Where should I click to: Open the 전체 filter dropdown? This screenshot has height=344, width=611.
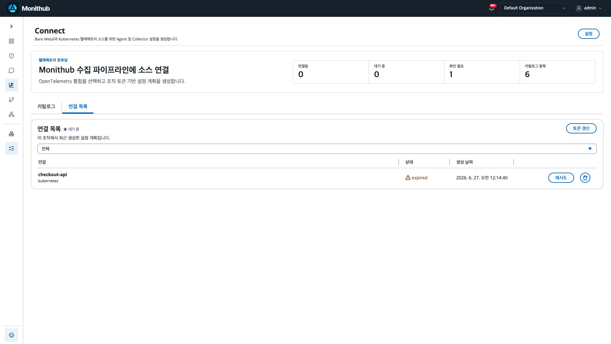click(x=317, y=149)
